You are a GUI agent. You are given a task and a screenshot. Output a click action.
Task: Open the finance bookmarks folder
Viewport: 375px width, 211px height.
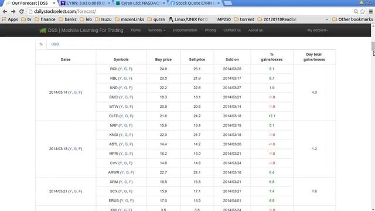point(45,19)
